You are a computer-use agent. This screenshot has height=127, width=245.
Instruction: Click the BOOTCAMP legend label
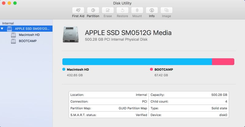[x=164, y=69]
